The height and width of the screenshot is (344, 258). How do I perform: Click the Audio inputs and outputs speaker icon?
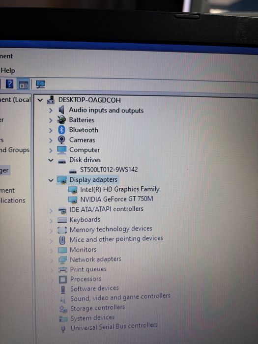point(61,110)
